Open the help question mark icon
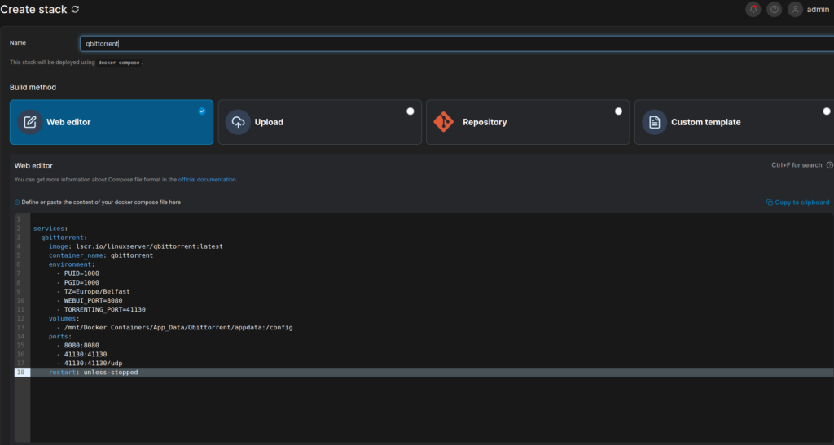834x445 pixels. click(775, 10)
